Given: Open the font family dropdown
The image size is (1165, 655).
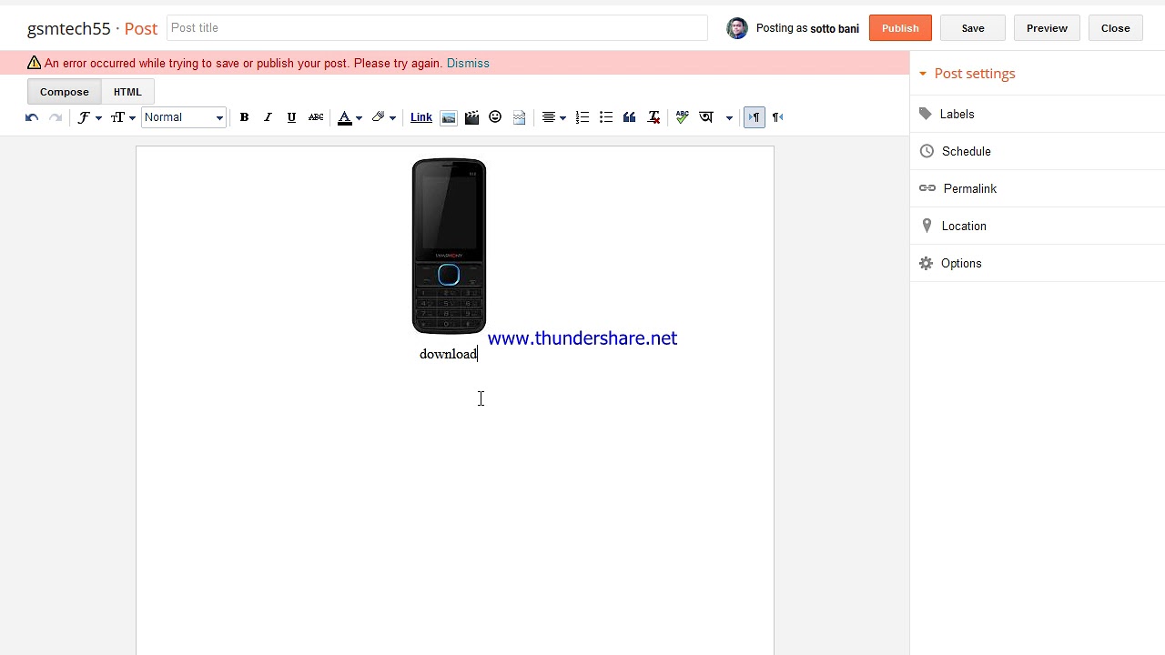Looking at the screenshot, I should click(x=89, y=117).
